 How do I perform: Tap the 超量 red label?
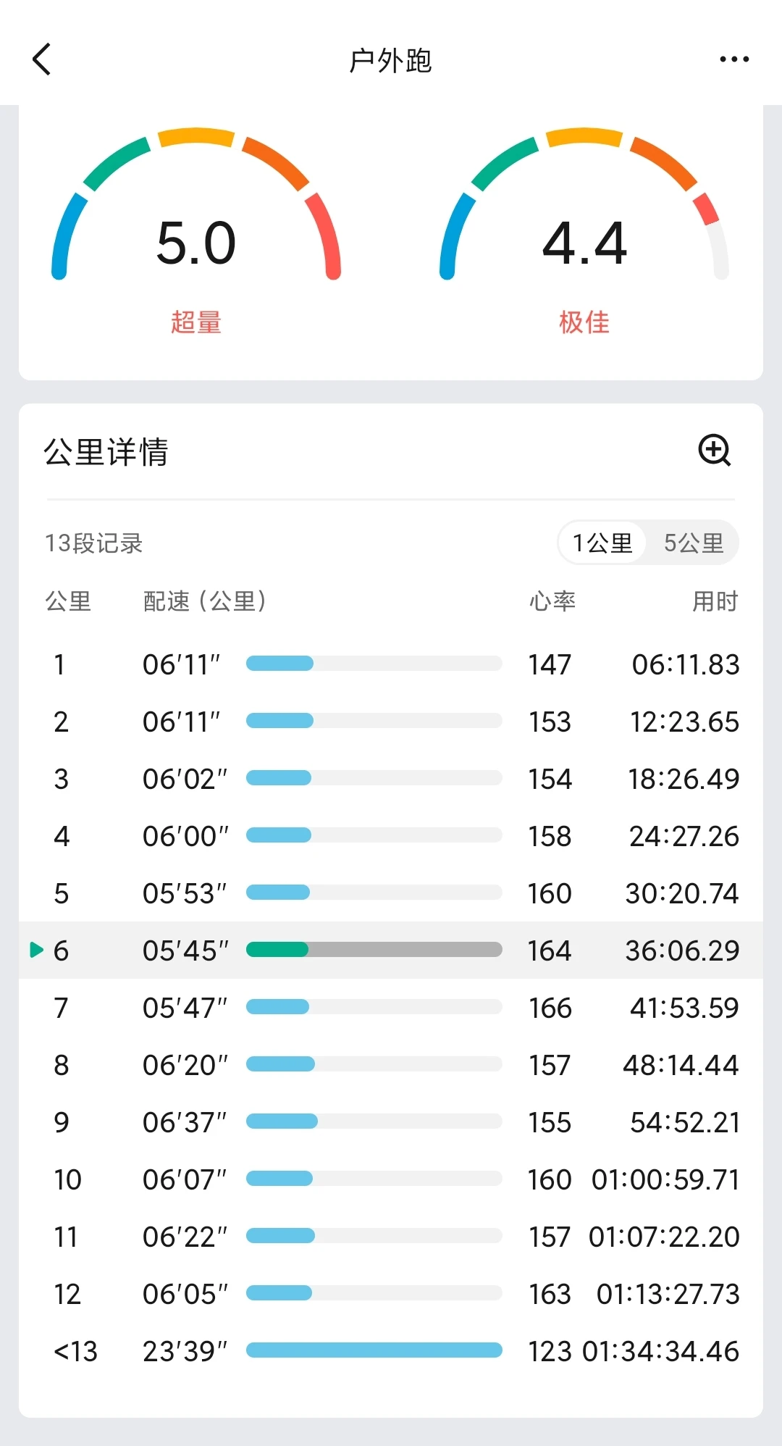(196, 322)
